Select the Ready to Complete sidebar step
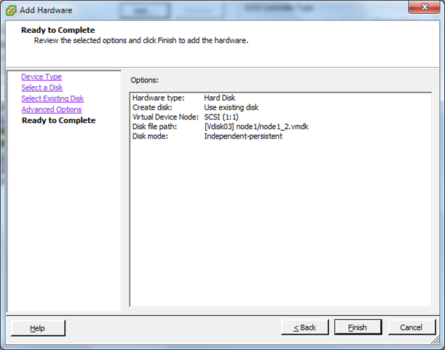 [x=58, y=120]
